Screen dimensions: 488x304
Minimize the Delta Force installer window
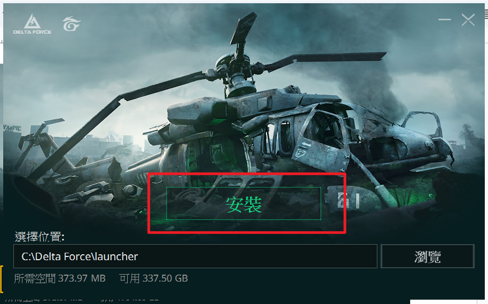coord(444,20)
